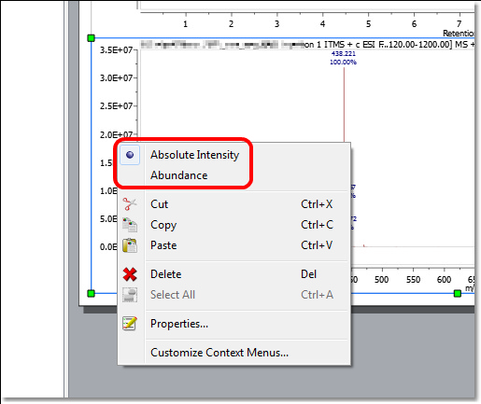Click the bottom-left green resize handle
481x404 pixels.
pyautogui.click(x=91, y=293)
